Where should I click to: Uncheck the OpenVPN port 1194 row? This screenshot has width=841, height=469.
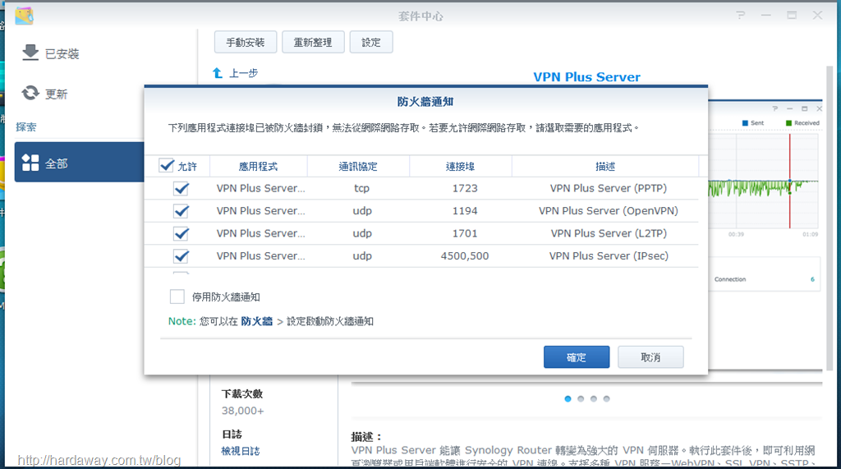(182, 211)
